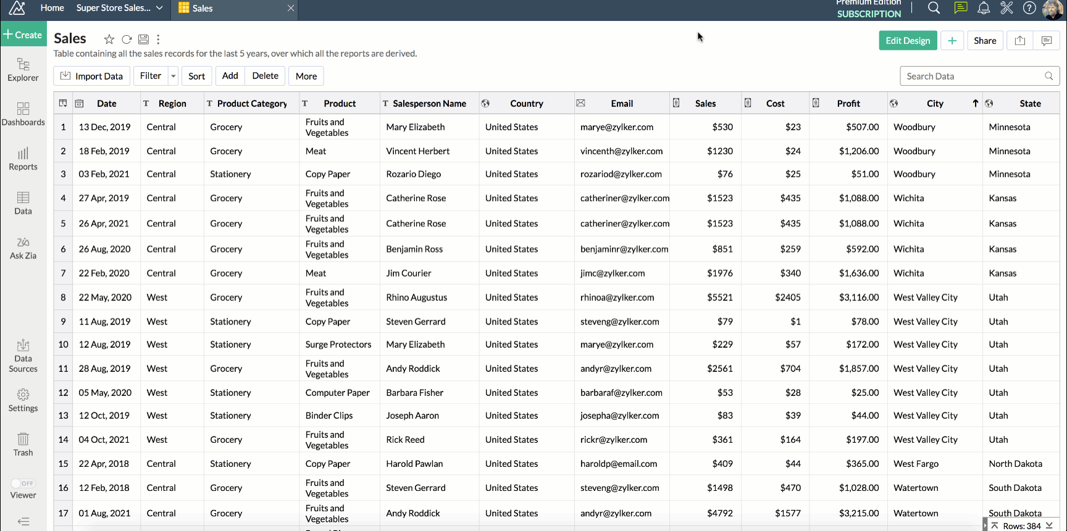Open the tools icon in header
Image resolution: width=1067 pixels, height=531 pixels.
[1006, 8]
